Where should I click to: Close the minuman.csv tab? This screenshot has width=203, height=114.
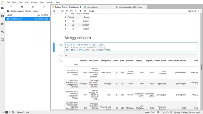tap(113, 7)
